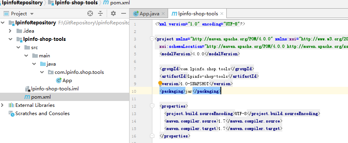Click the App.java tab class icon
Image resolution: width=348 pixels, height=143 pixels.
click(x=136, y=14)
